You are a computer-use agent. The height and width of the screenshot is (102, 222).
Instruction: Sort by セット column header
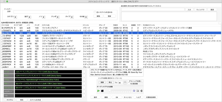click(x=126, y=25)
